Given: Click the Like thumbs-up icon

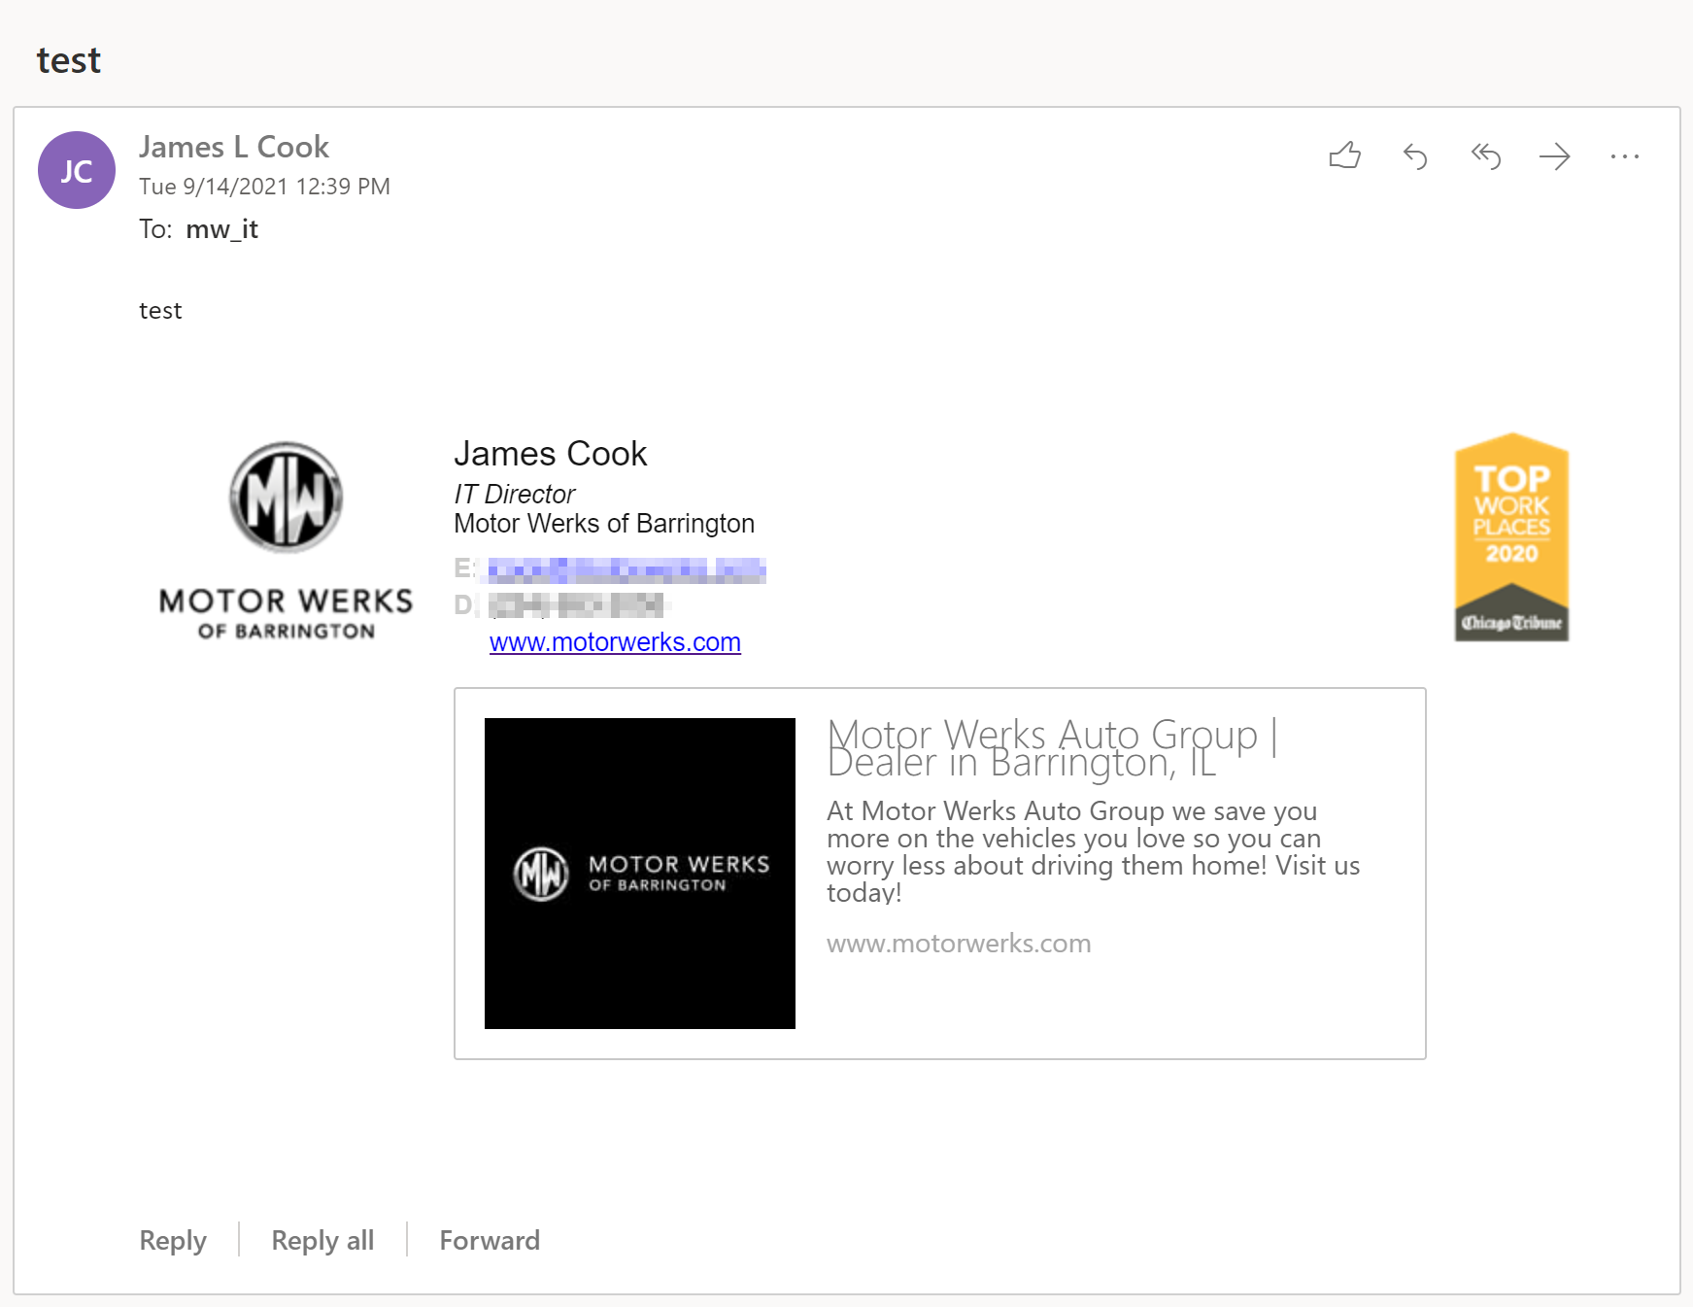Looking at the screenshot, I should 1345,155.
